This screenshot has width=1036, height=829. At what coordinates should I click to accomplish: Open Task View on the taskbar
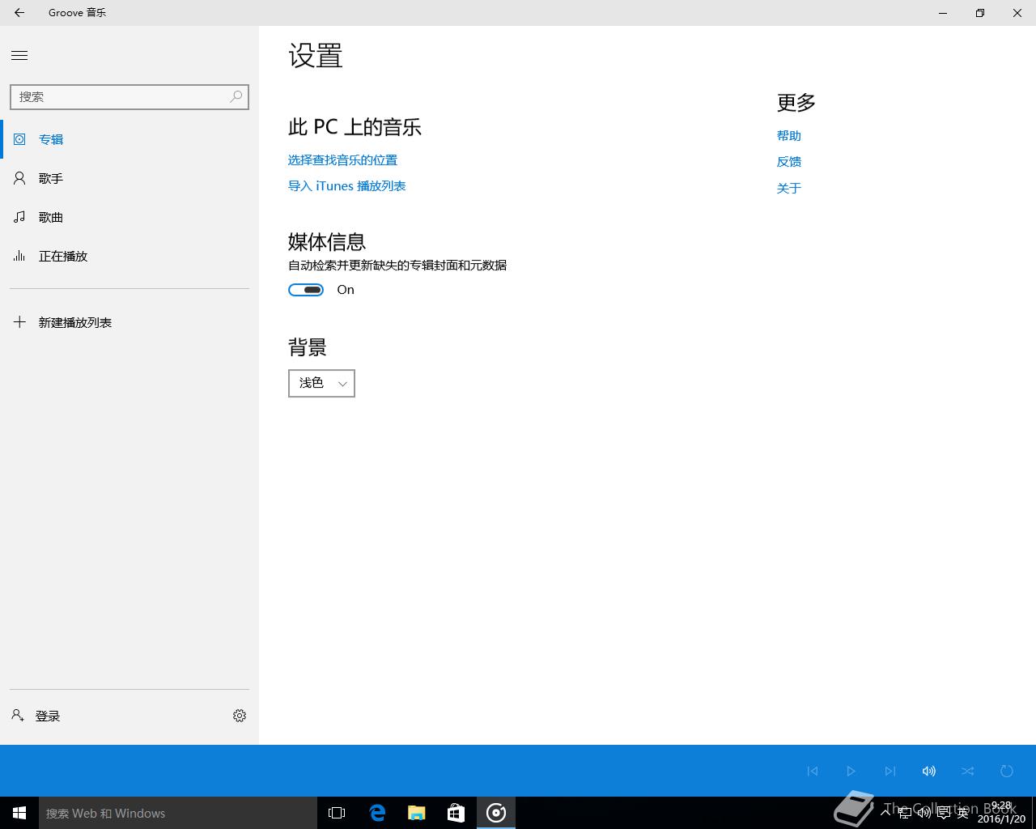click(337, 813)
